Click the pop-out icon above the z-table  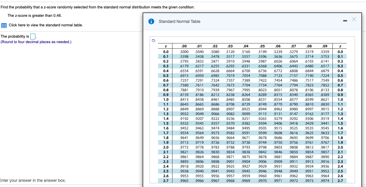[153, 41]
